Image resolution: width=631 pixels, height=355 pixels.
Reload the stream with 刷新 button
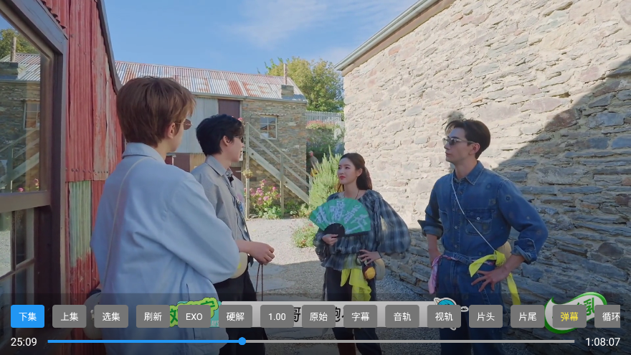(153, 316)
